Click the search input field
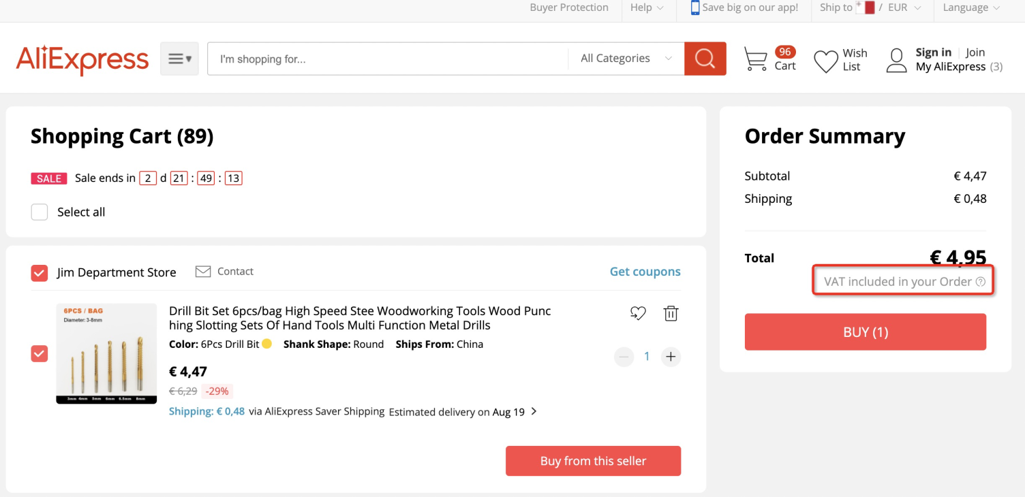This screenshot has height=497, width=1025. pyautogui.click(x=388, y=59)
